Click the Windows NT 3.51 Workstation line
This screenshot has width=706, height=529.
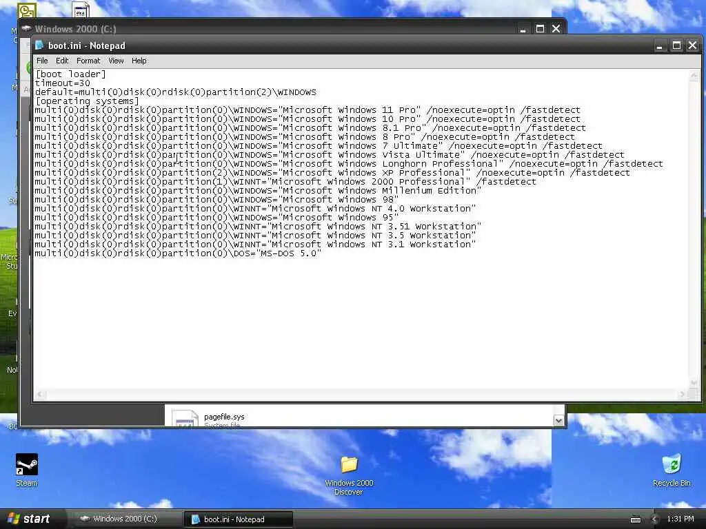click(258, 227)
